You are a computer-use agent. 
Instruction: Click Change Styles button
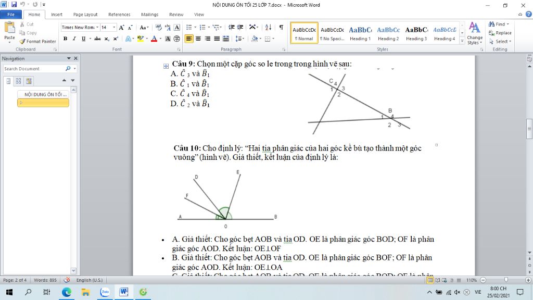coord(475,33)
